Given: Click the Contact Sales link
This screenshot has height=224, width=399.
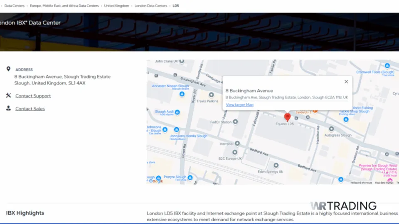Looking at the screenshot, I should click(30, 109).
